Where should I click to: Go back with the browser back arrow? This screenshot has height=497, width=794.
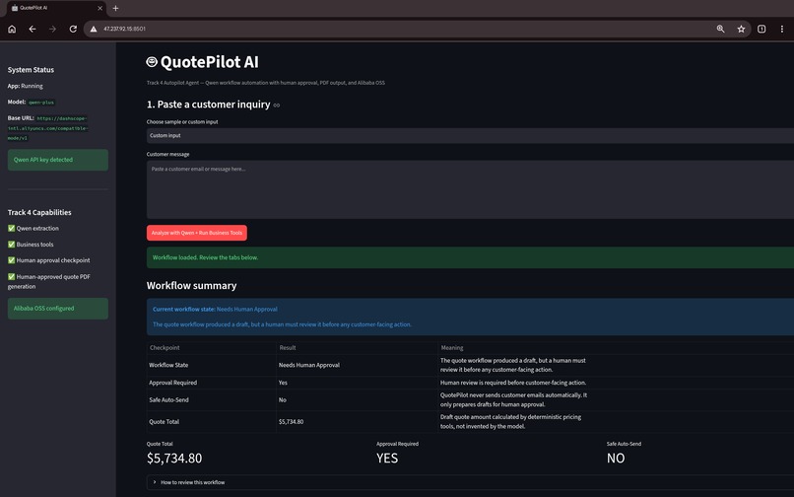(33, 29)
